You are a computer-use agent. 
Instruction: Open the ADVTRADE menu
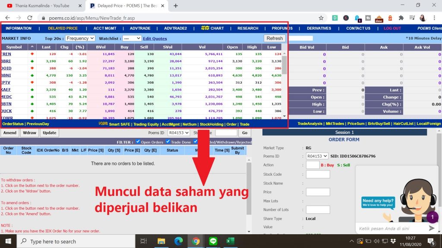tap(140, 28)
